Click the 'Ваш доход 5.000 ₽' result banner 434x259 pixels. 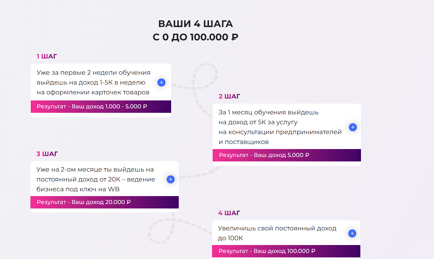point(286,155)
